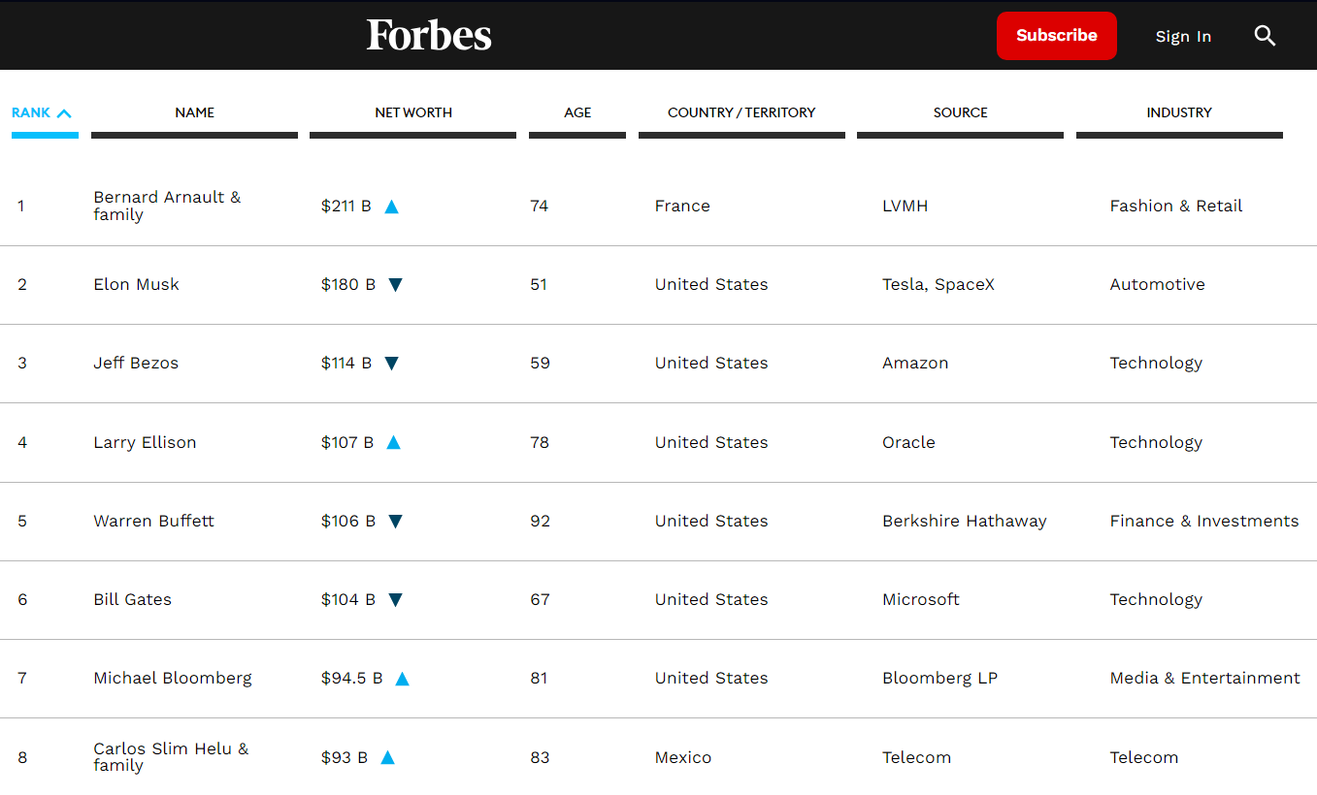
Task: Click the down arrow beside $114 B
Action: point(392,364)
